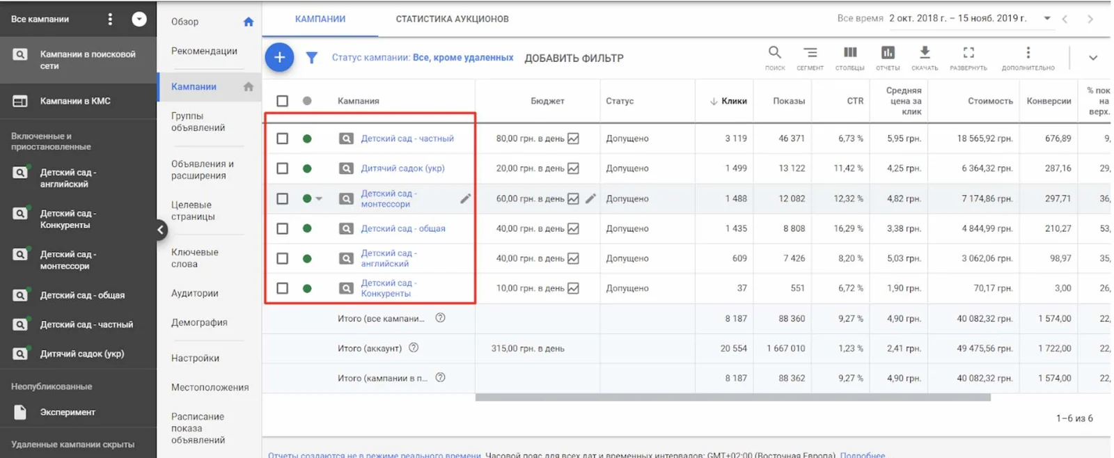
Task: Click Эксперимент document icon in sidebar
Action: 20,412
